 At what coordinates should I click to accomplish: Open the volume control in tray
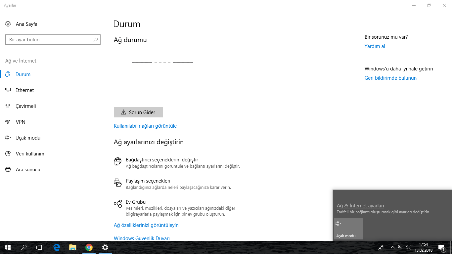(408, 247)
